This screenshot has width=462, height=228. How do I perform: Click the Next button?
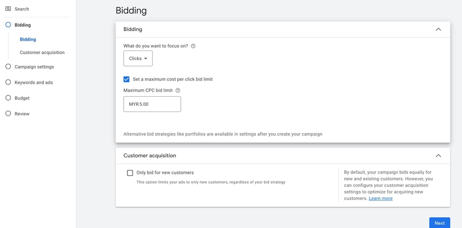tap(439, 223)
